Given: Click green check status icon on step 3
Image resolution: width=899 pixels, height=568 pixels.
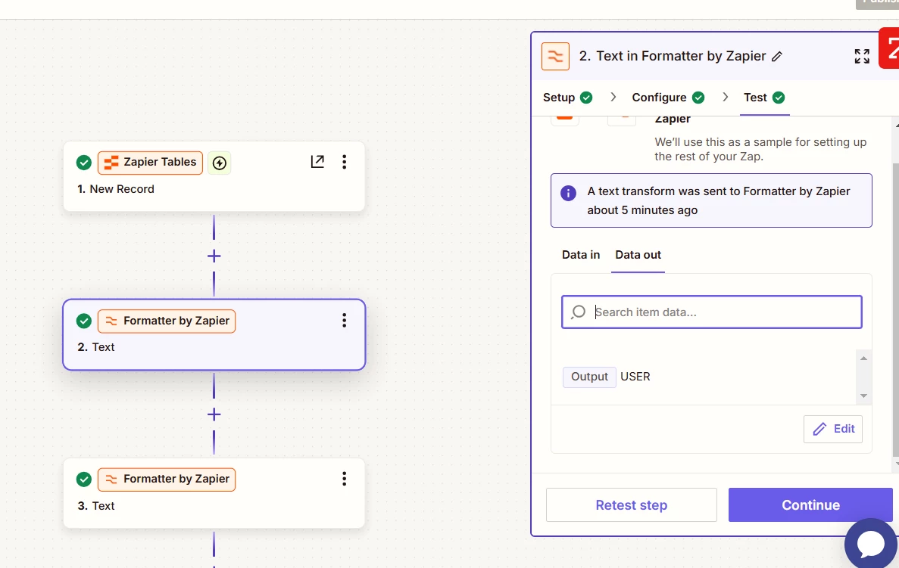Looking at the screenshot, I should pos(84,480).
